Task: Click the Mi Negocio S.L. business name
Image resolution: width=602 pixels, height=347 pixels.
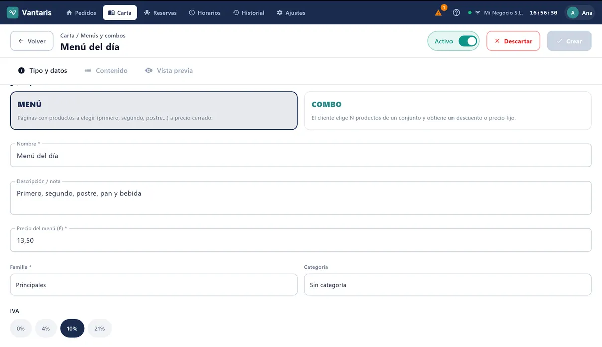Action: [x=503, y=13]
